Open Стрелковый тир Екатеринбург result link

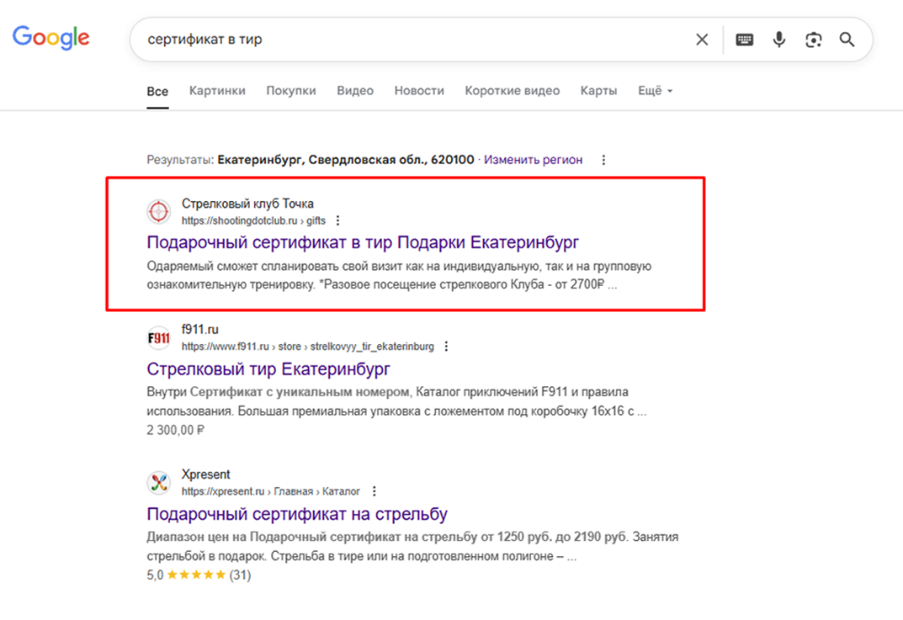pyautogui.click(x=268, y=369)
